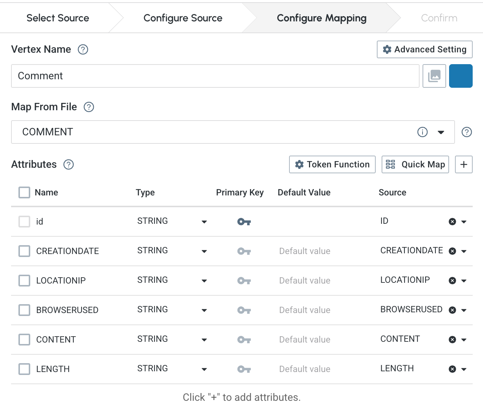Expand the Map From File dropdown

coord(441,132)
